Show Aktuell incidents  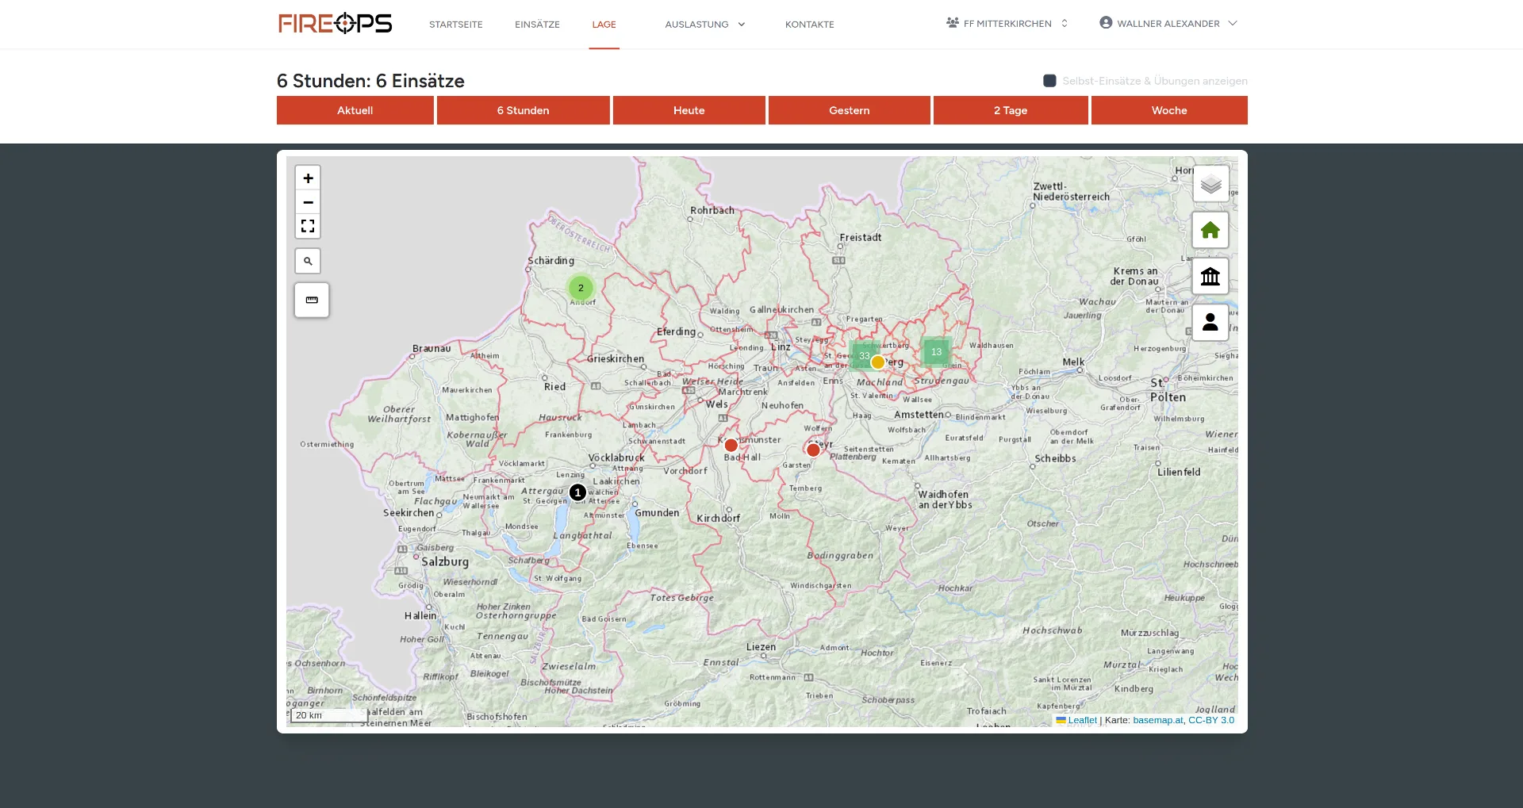coord(355,110)
